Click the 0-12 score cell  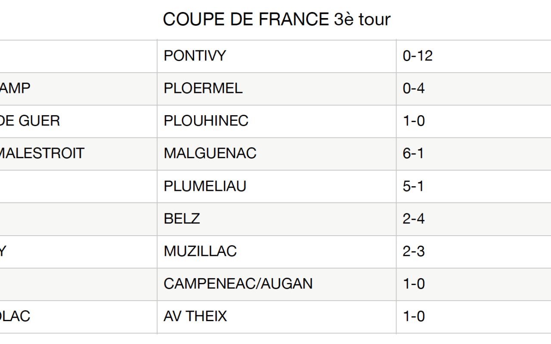coord(418,56)
